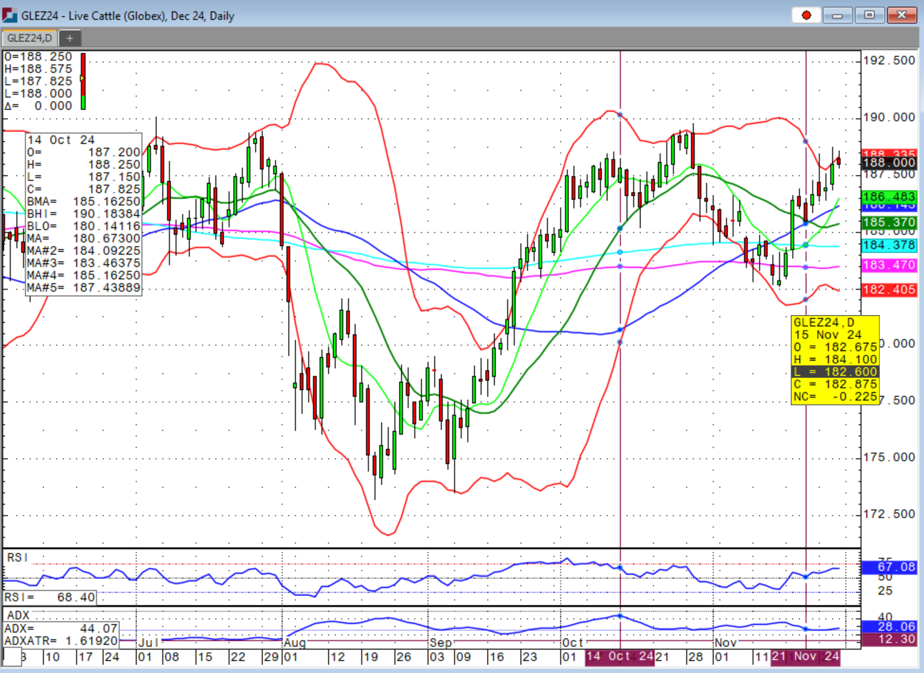Click the light green 186.483 price tag
924x673 pixels.
tap(889, 197)
